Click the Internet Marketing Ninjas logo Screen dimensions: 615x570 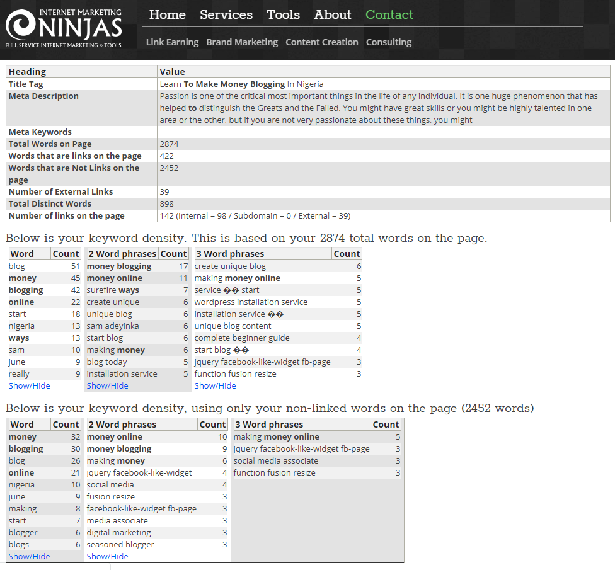pos(63,28)
